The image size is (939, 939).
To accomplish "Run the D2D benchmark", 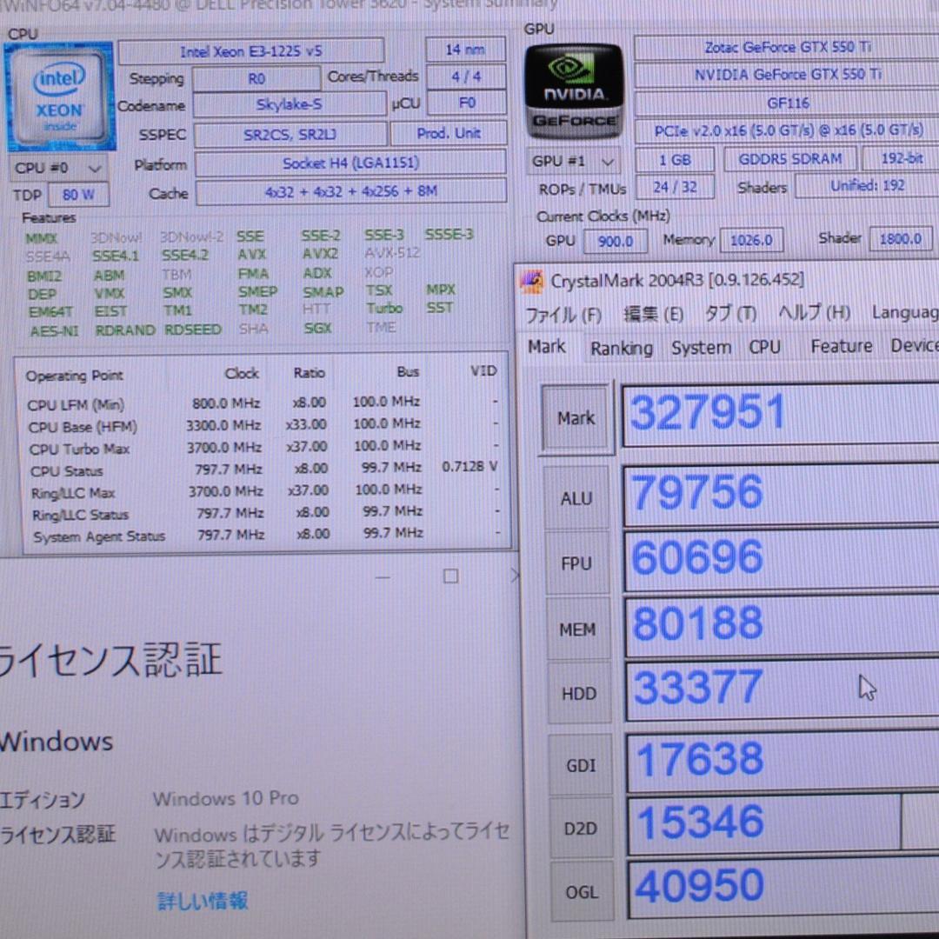I will tap(580, 828).
